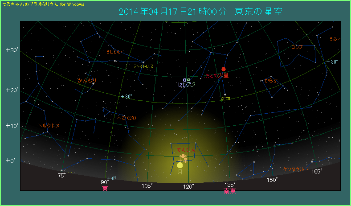Click the ヘルクレス constellation label
351x206 pixels.
[49, 126]
